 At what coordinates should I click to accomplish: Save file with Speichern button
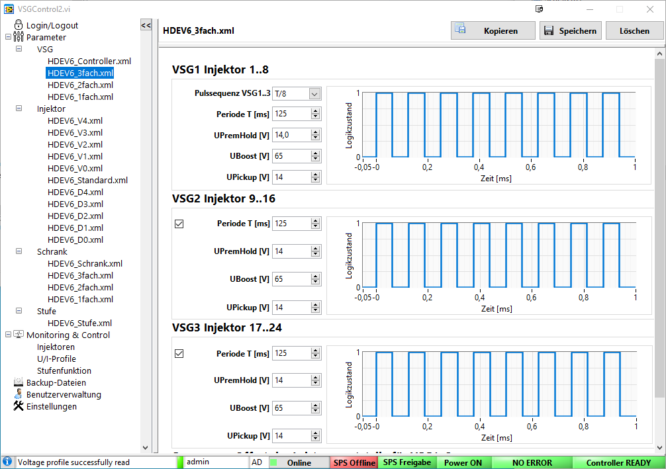[x=571, y=30]
